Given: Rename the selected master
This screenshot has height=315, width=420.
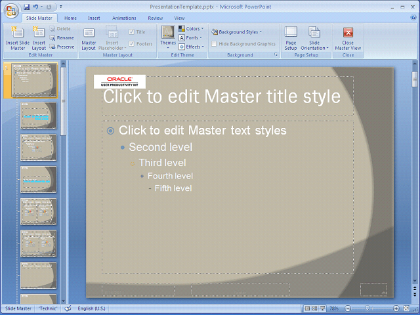Looking at the screenshot, I should coord(62,38).
